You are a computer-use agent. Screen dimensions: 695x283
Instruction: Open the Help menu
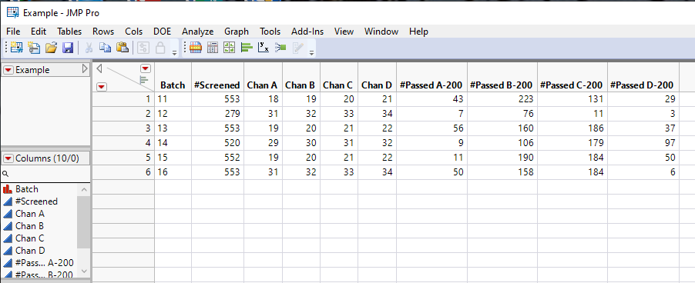tap(418, 32)
